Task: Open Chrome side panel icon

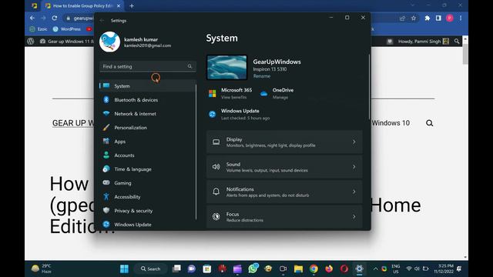Action: [438, 18]
